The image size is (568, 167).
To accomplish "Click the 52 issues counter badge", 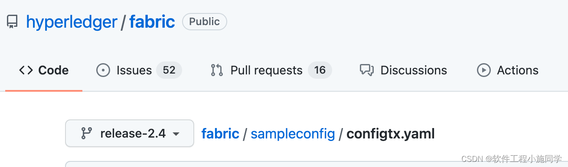I will pos(169,70).
